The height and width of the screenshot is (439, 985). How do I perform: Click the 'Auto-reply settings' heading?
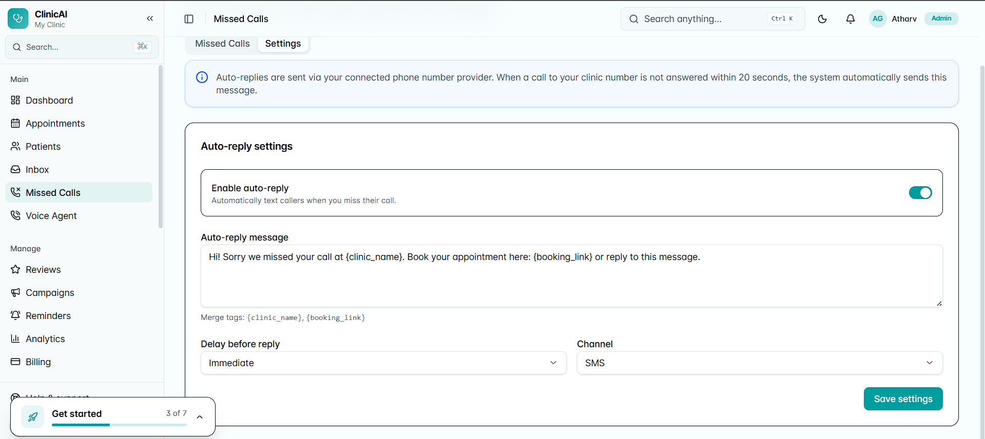coord(246,146)
